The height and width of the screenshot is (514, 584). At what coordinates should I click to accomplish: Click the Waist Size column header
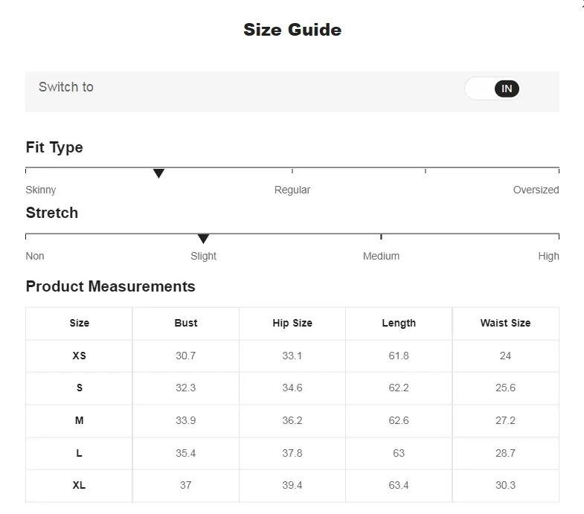pyautogui.click(x=505, y=323)
